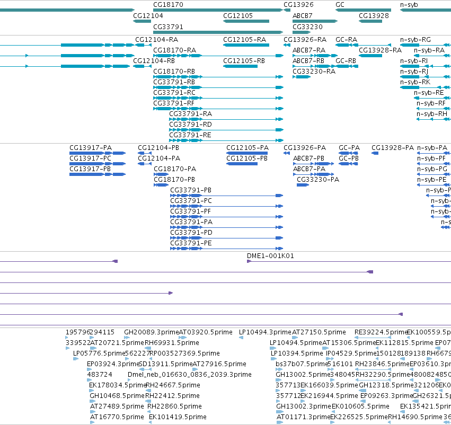
Task: Select the CG13917-PB protein label
Action: pyautogui.click(x=90, y=169)
